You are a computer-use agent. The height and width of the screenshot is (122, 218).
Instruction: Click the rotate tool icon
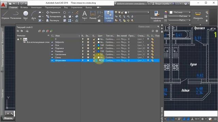click(x=64, y=13)
